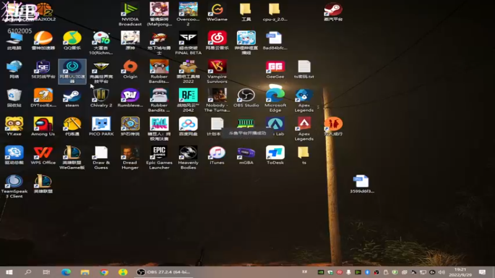Screen dimensions: 495x278
Task: Open the ts password .txt file
Action: [x=304, y=69]
